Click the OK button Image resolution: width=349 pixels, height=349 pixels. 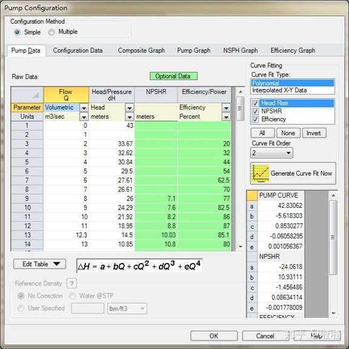214,336
